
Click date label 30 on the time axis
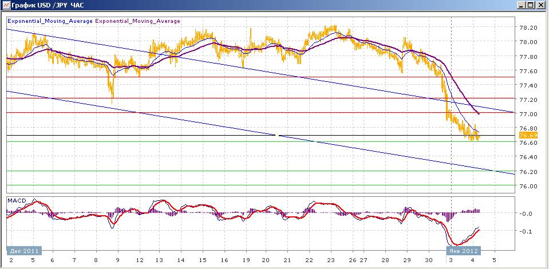(x=429, y=260)
